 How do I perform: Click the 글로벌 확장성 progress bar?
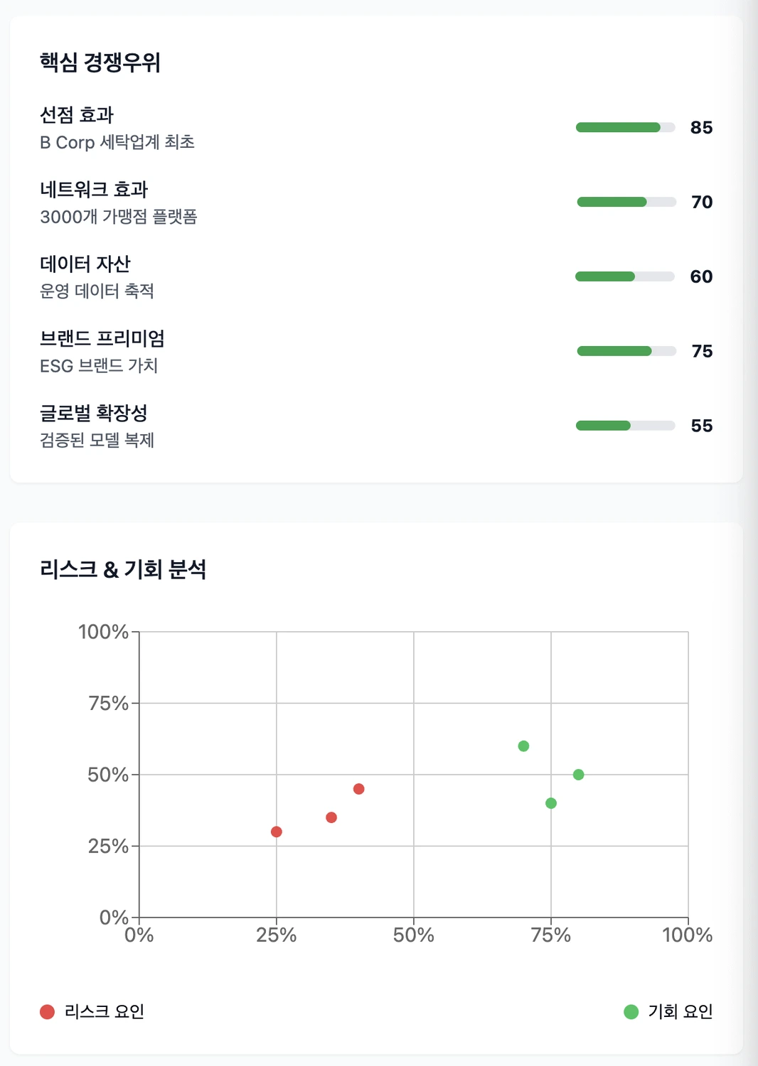[x=626, y=426]
